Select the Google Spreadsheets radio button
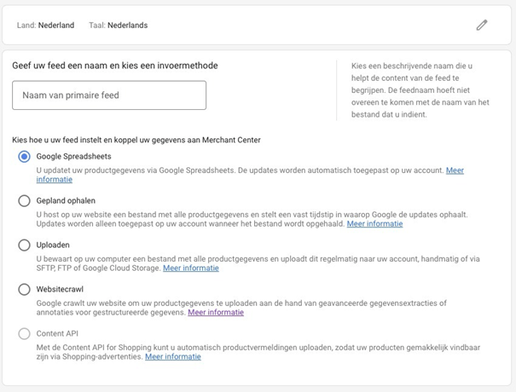Screen dimensions: 516x392 point(25,157)
